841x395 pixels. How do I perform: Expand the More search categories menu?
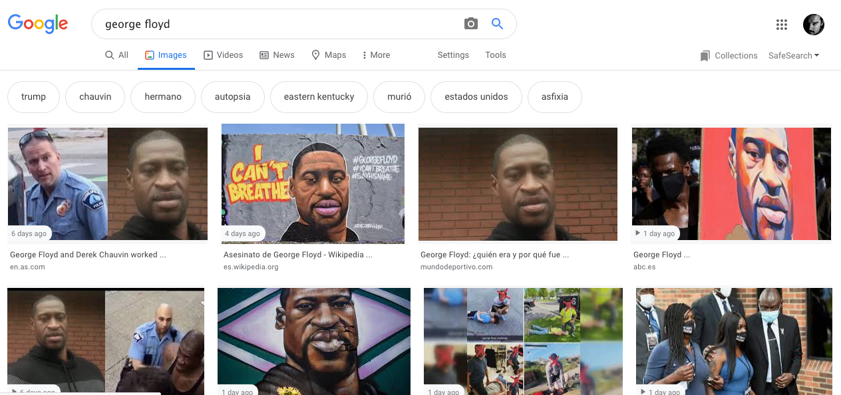click(x=376, y=55)
